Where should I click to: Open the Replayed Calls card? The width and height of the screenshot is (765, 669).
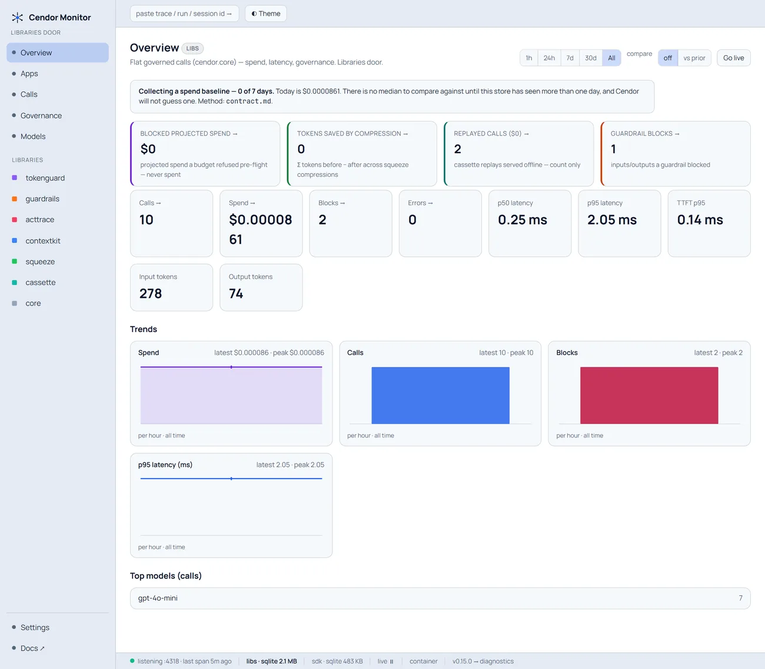pos(518,154)
